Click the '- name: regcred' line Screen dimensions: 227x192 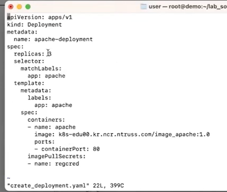pos(53,164)
